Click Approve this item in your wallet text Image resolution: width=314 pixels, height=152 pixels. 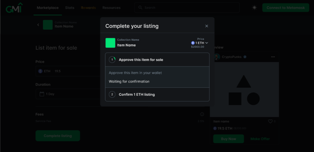tap(135, 73)
